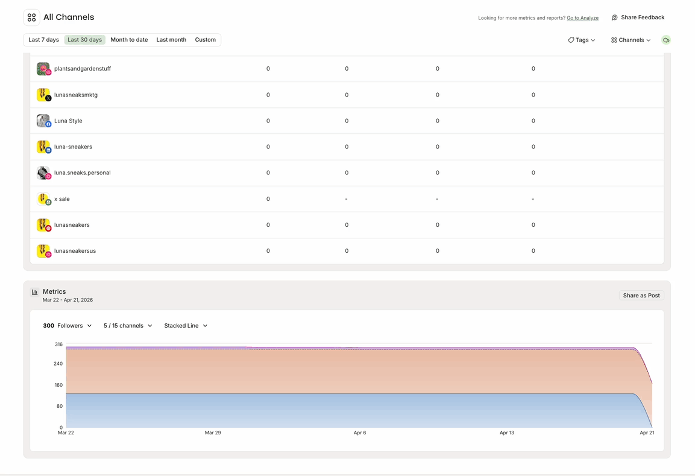This screenshot has width=695, height=476.
Task: Click the luna.sneaks.personal channel name
Action: coord(83,173)
